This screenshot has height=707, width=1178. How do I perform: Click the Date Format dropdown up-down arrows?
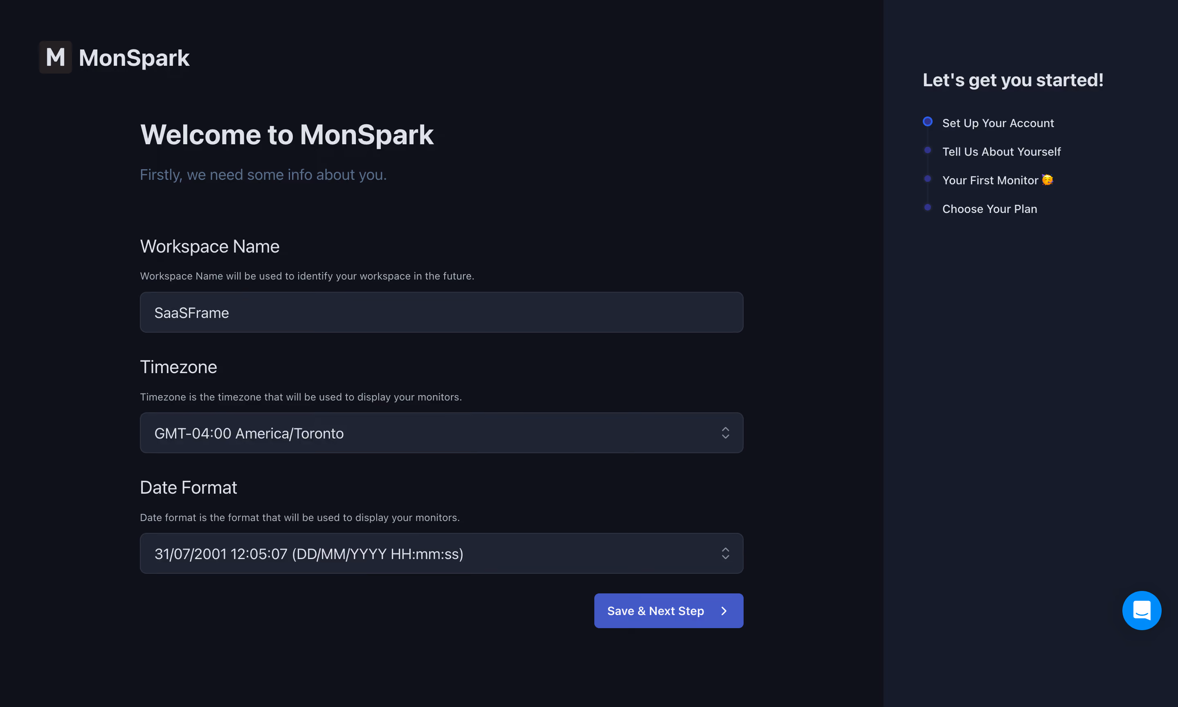click(x=725, y=553)
